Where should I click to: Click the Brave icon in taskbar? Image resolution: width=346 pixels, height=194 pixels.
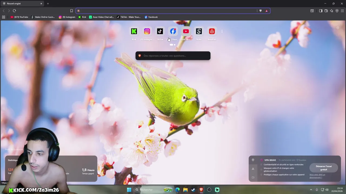(201, 190)
